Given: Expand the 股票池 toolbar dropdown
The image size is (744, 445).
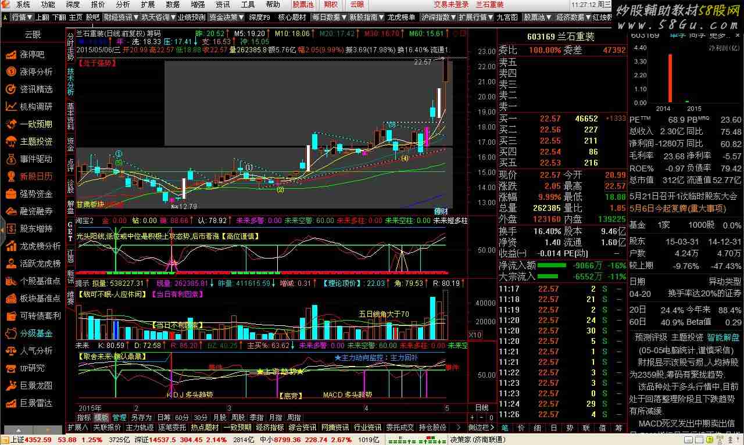Looking at the screenshot, I should (x=537, y=17).
